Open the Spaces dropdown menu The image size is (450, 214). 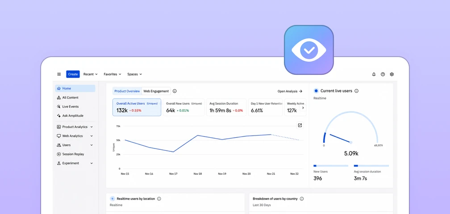[x=135, y=74]
